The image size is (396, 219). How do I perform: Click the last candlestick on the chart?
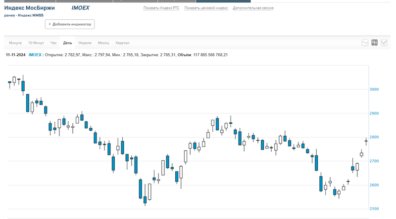366,142
